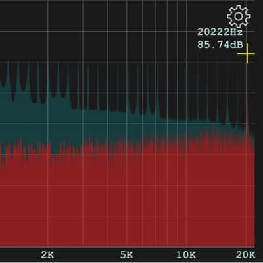Click the 20K frequency axis label
The height and width of the screenshot is (263, 263).
(x=246, y=255)
